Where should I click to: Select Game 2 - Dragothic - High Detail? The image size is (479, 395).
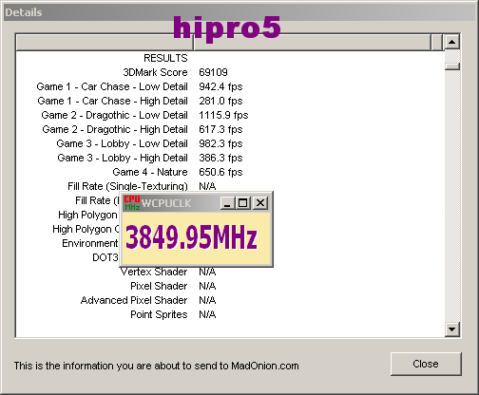(x=115, y=129)
